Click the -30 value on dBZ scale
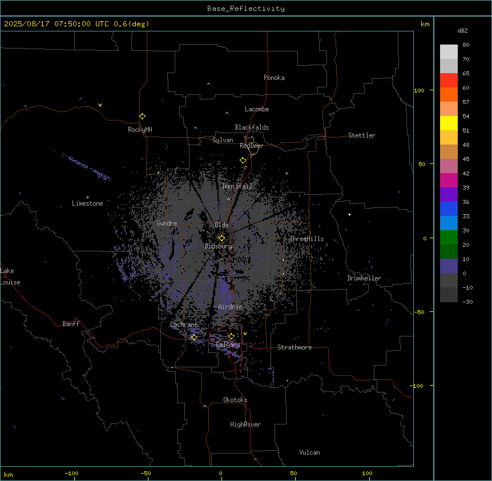The height and width of the screenshot is (481, 492). (467, 302)
